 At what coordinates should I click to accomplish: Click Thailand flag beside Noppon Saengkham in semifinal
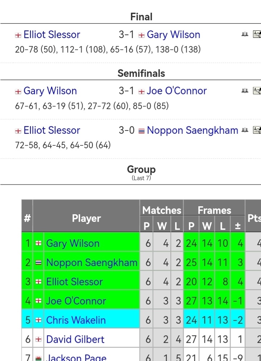(141, 131)
